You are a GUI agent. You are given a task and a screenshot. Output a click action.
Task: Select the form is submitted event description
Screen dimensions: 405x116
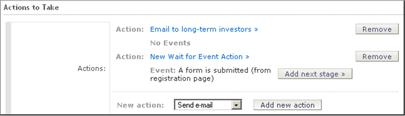pos(210,74)
